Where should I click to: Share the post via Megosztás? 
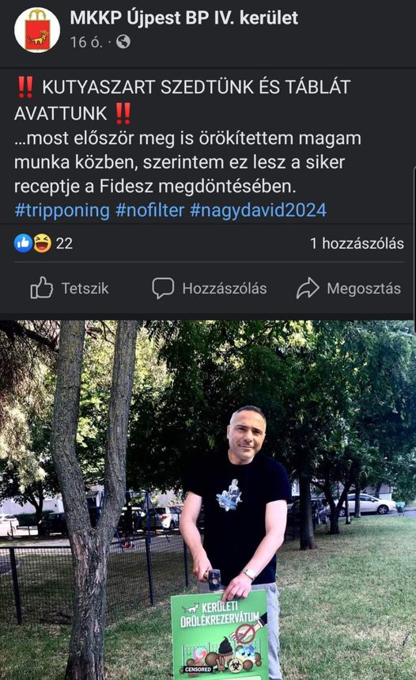click(x=349, y=288)
